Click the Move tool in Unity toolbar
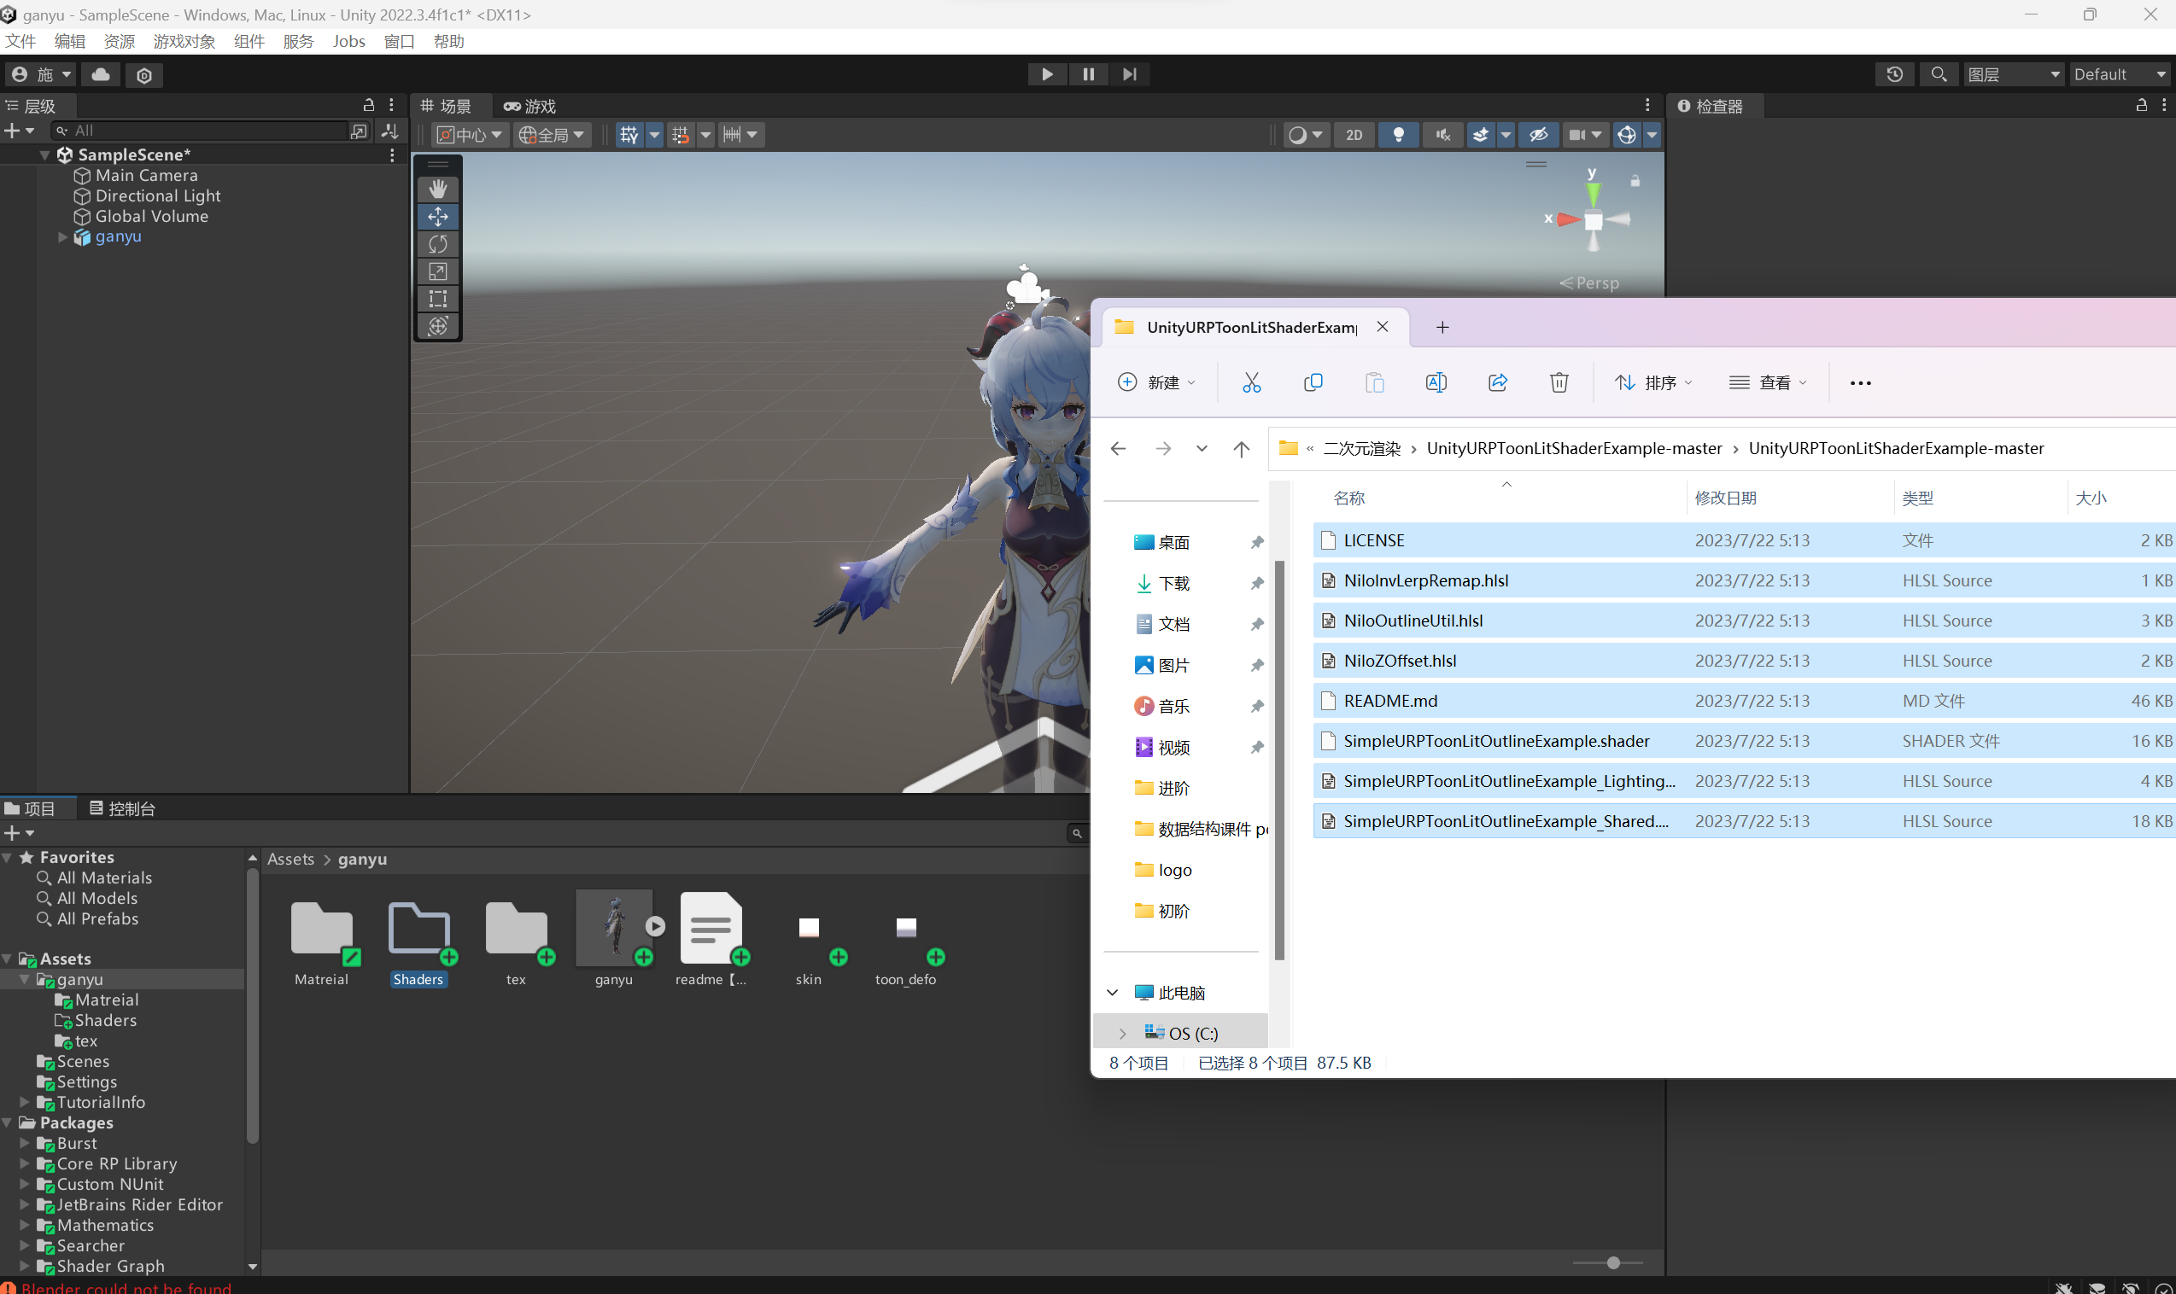Image resolution: width=2176 pixels, height=1294 pixels. (x=437, y=216)
